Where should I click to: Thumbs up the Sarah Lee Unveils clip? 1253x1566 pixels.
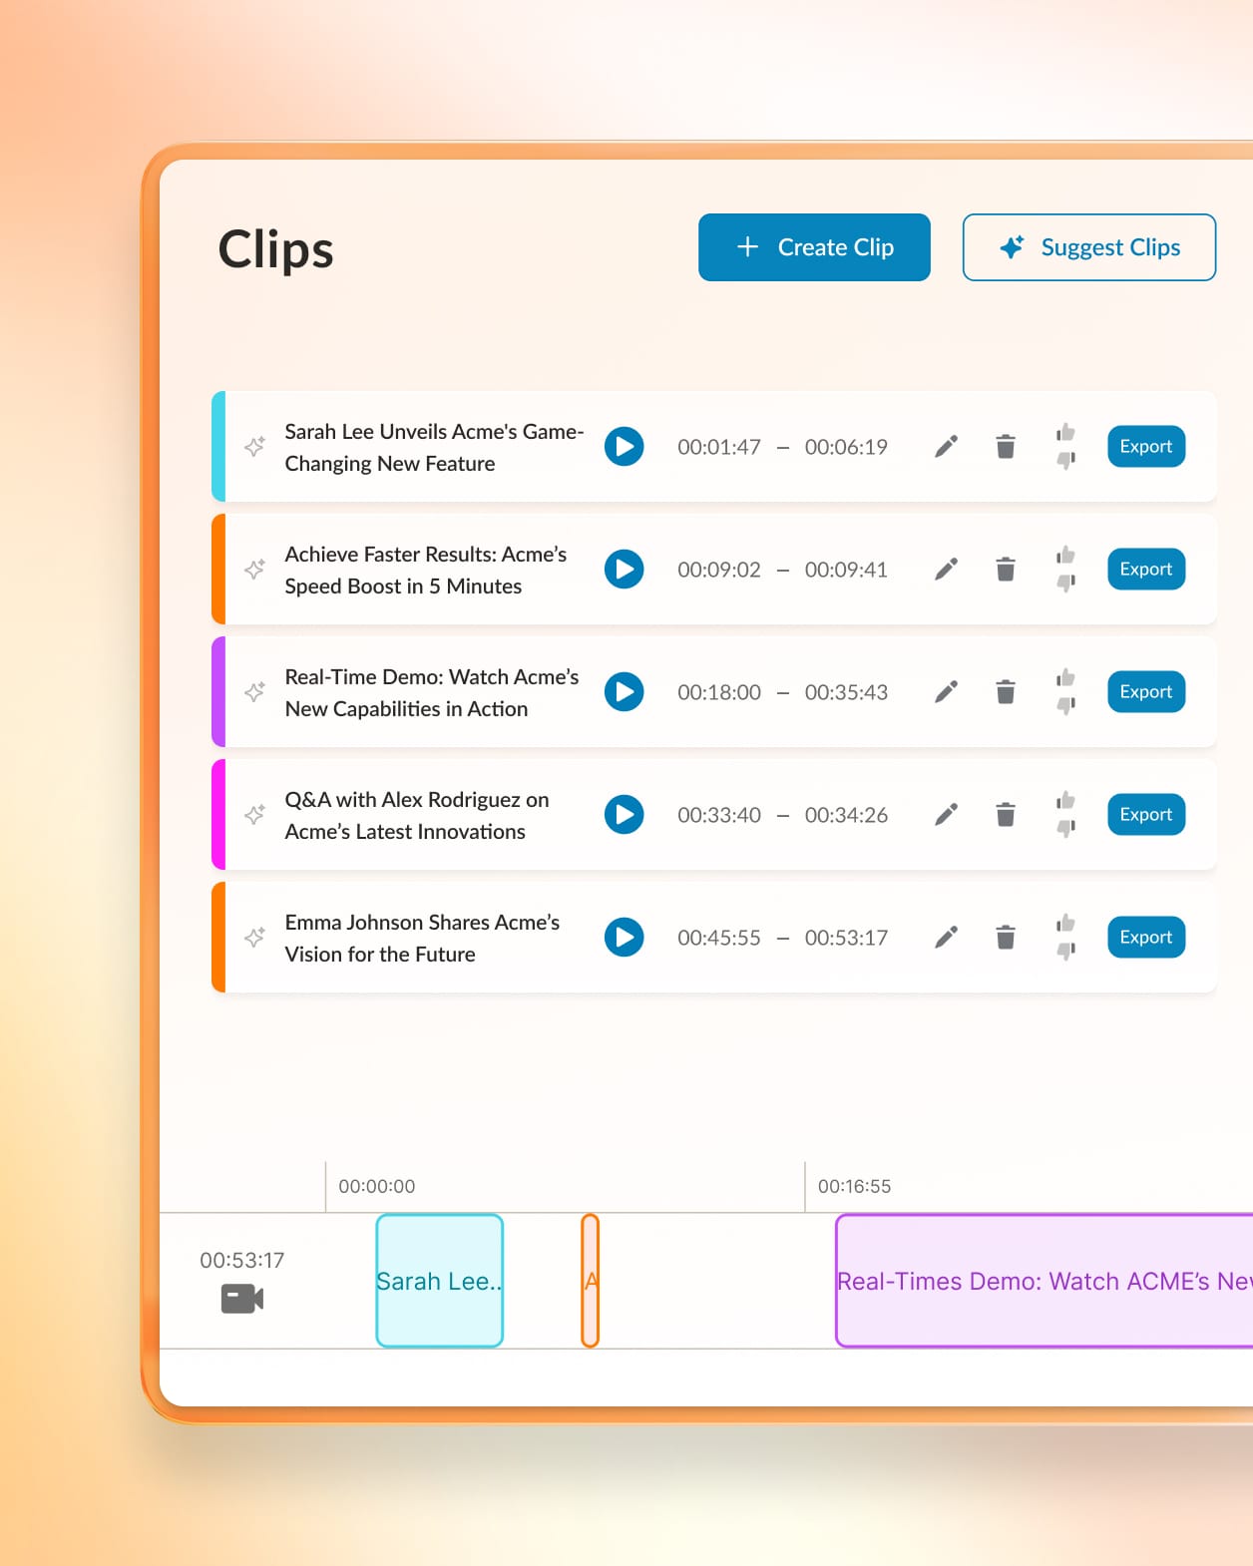coord(1065,432)
